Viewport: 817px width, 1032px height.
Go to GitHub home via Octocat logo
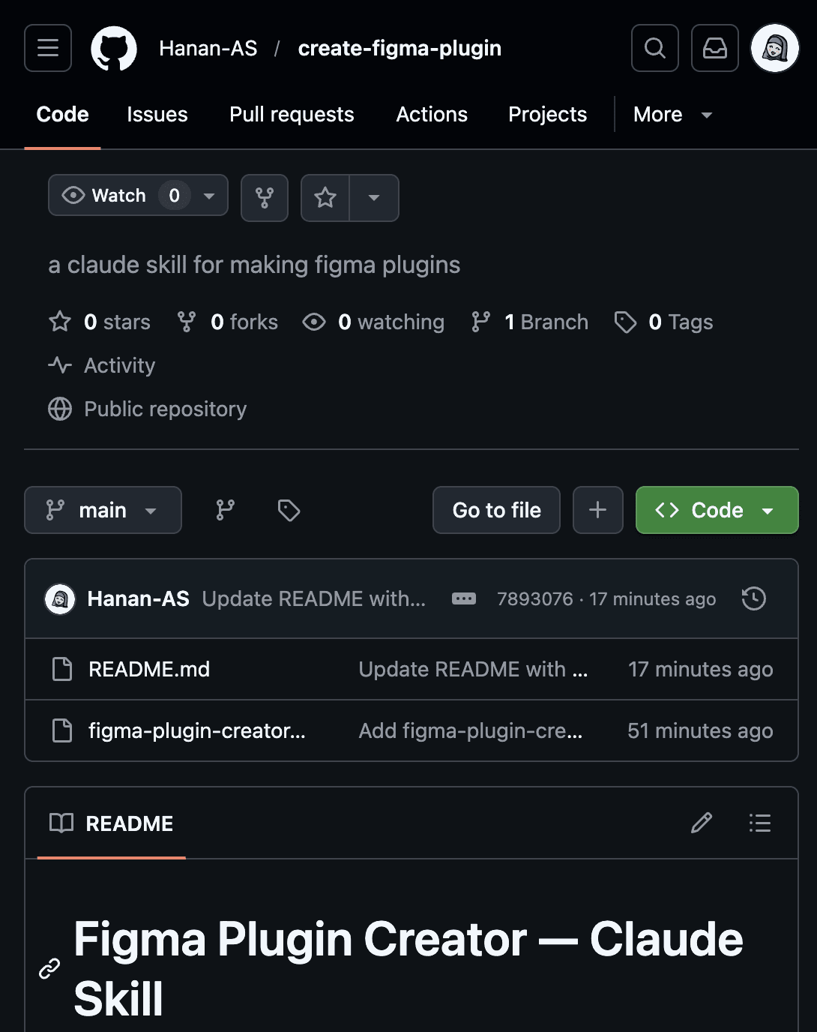(114, 48)
